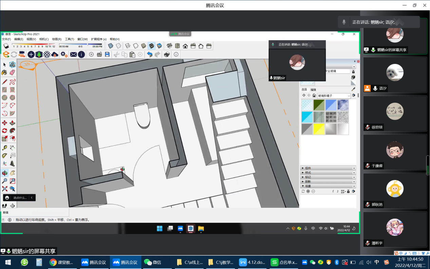Click the 说点什么 chat input box
Image resolution: width=430 pixels, height=269 pixels.
coord(20,198)
